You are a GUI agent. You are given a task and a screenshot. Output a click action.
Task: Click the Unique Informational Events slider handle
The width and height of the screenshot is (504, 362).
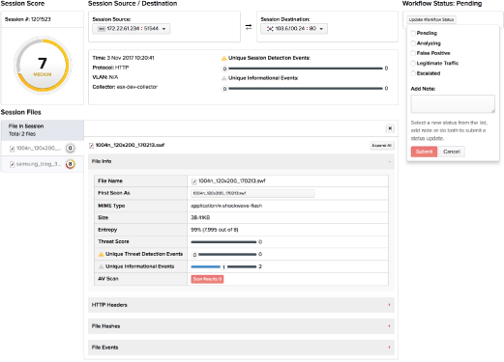[x=223, y=266]
